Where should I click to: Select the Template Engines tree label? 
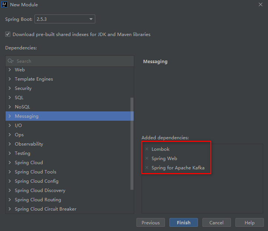point(34,79)
